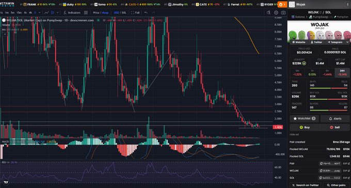Select the 6H price change tab
Screen dimensions: 351x188
point(327,73)
